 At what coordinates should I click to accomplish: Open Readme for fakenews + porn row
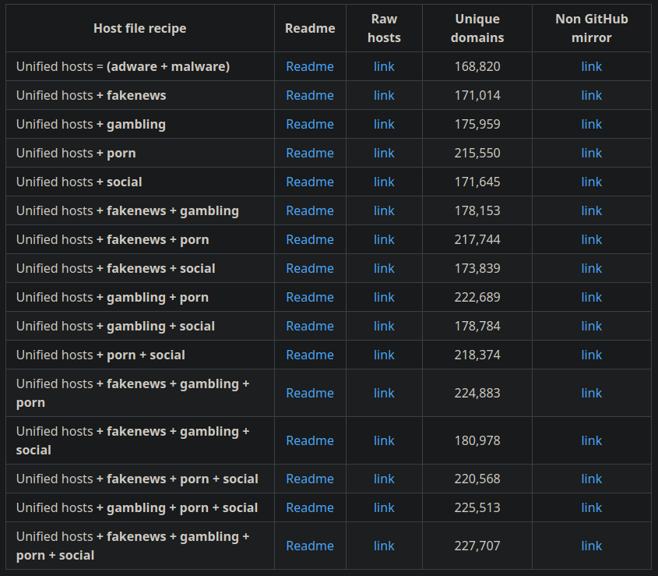tap(310, 239)
